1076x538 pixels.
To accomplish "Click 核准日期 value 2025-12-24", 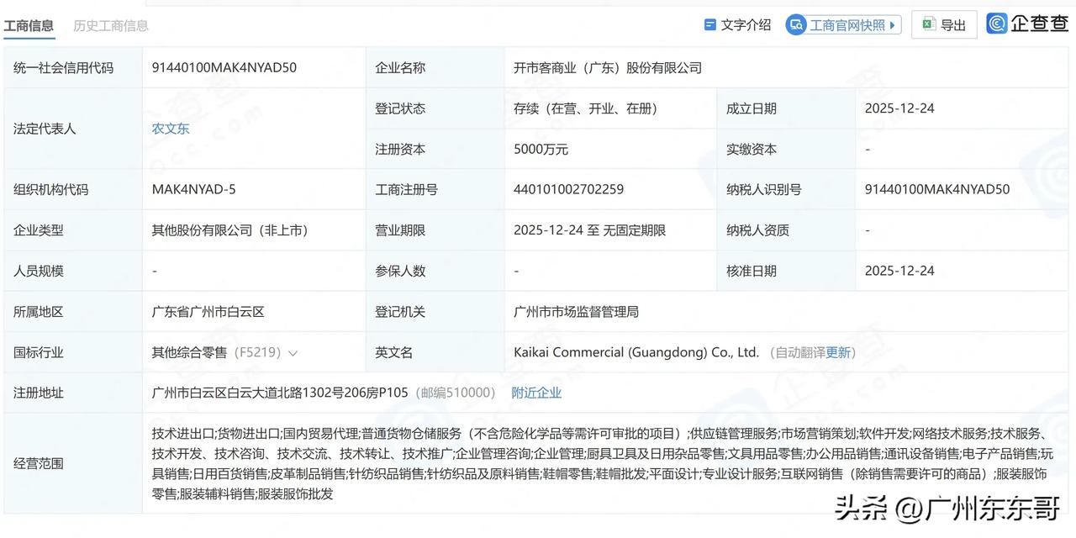I will [899, 271].
